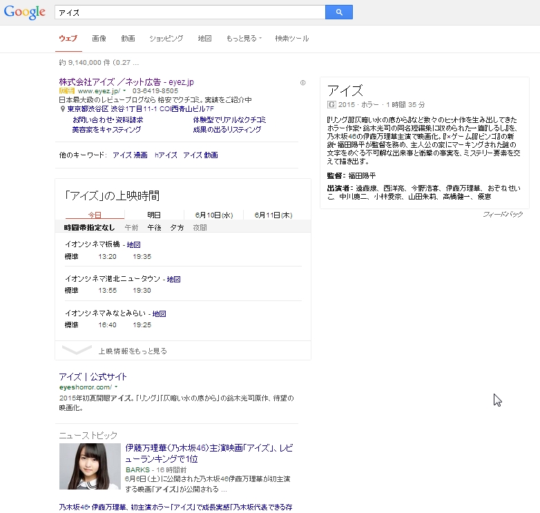
Task: Open the 地図 link for イオンシネマ板橋
Action: (134, 245)
